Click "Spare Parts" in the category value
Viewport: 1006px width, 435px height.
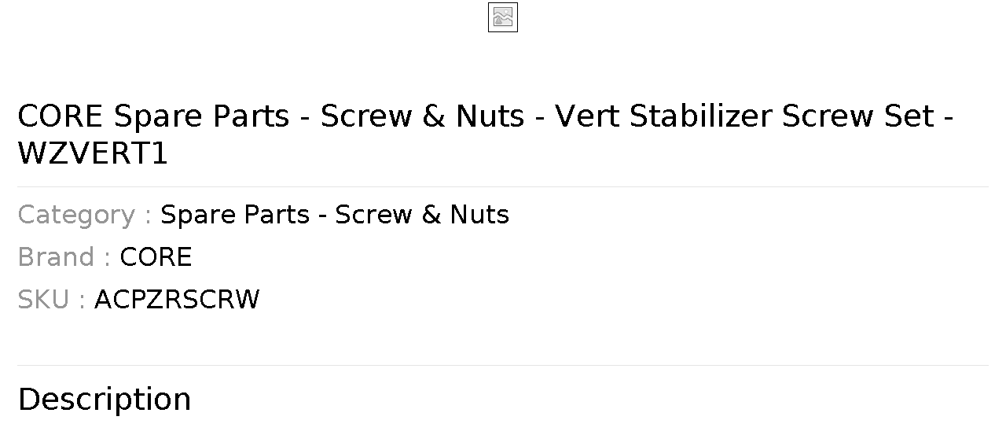[x=235, y=215]
